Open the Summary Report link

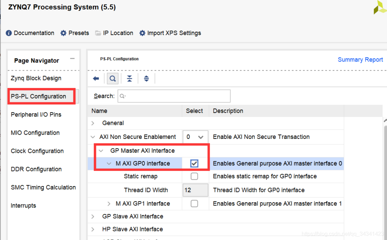pyautogui.click(x=360, y=60)
